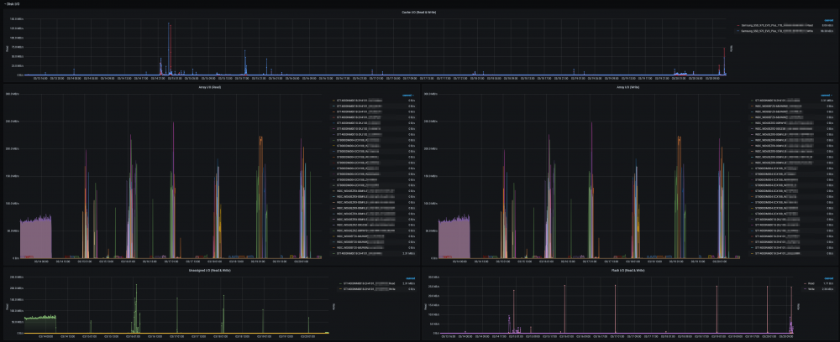Image resolution: width=840 pixels, height=342 pixels.
Task: Click the Flash I/O Write legend color line
Action: pyautogui.click(x=804, y=288)
